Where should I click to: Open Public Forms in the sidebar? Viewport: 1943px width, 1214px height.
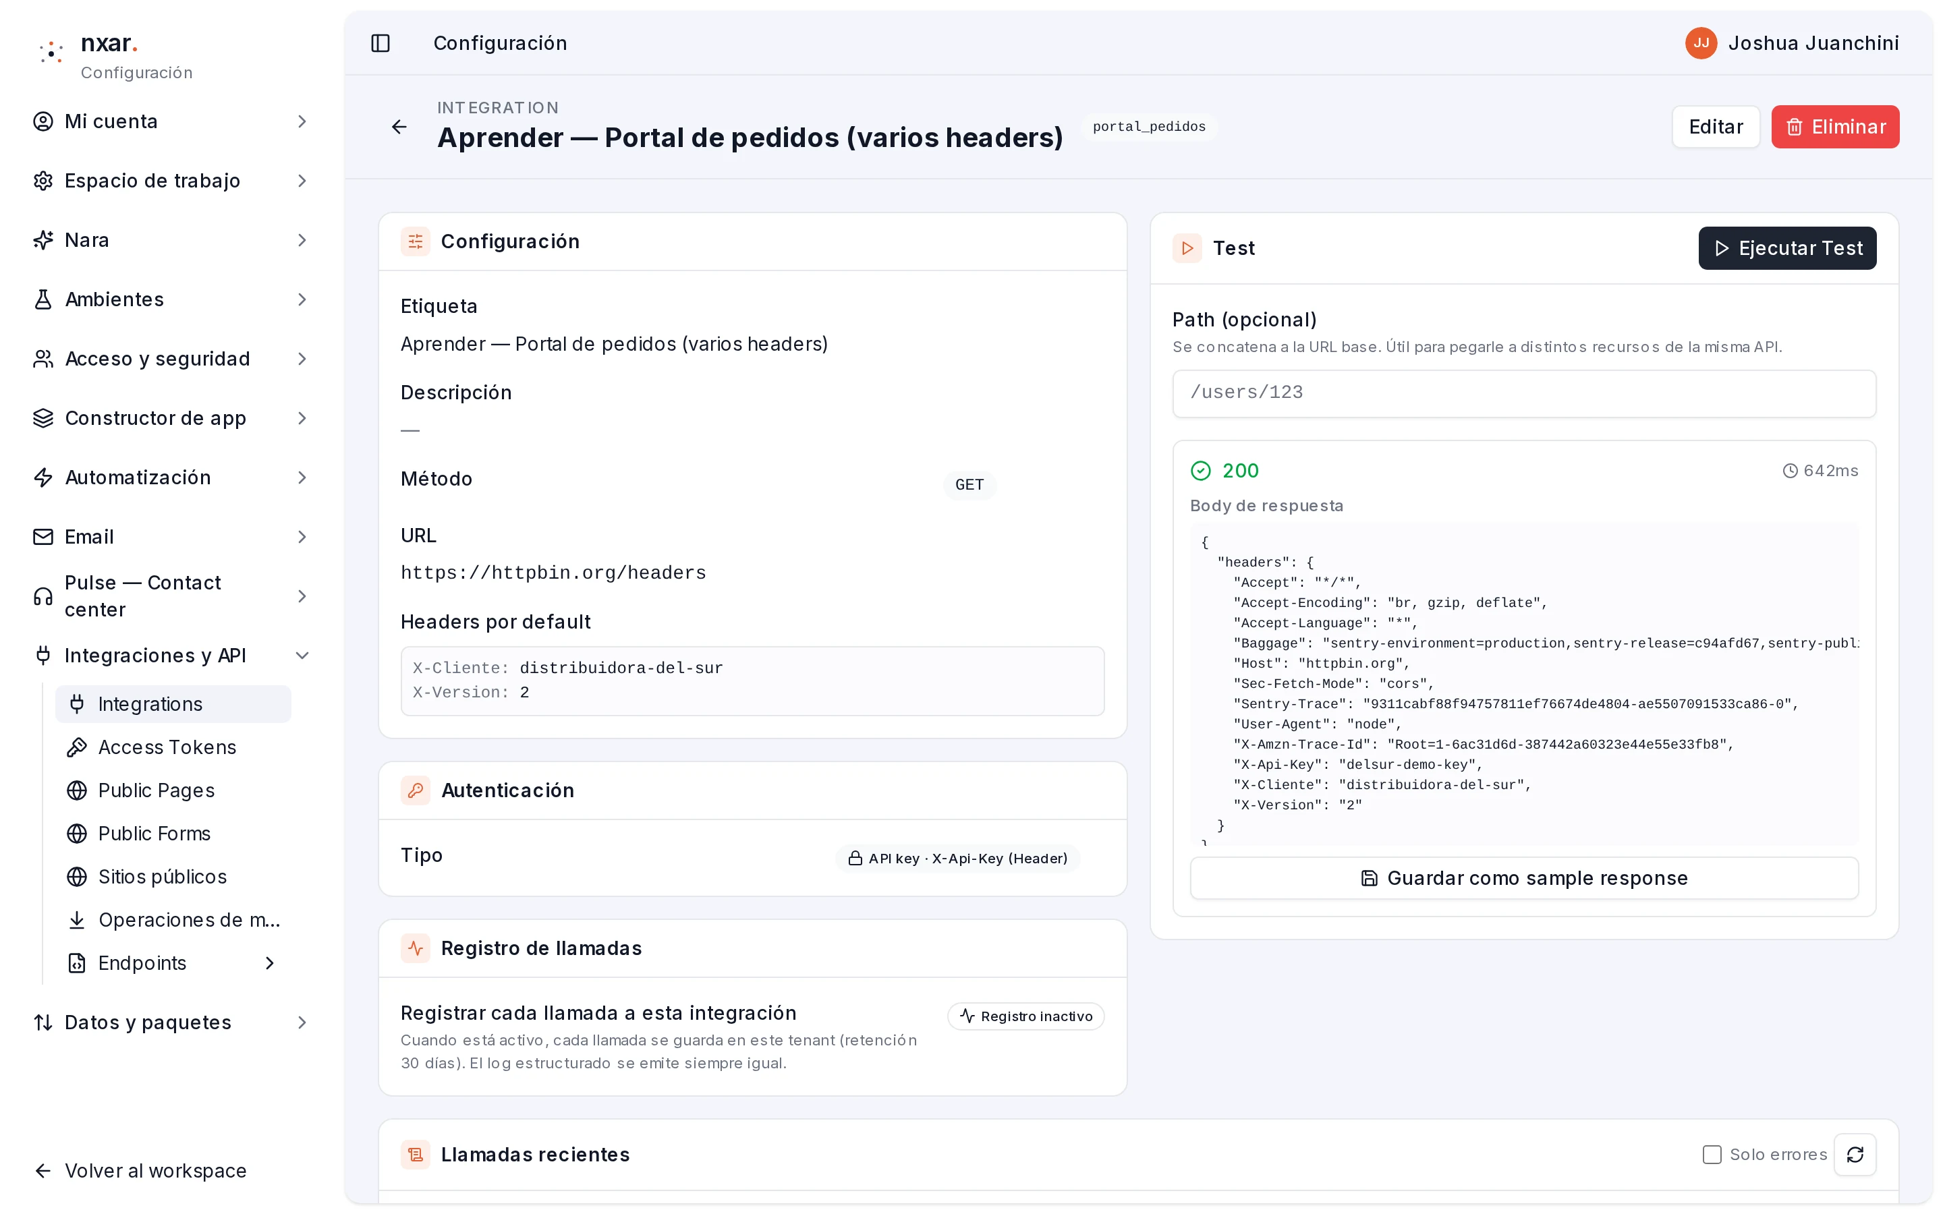pyautogui.click(x=173, y=834)
